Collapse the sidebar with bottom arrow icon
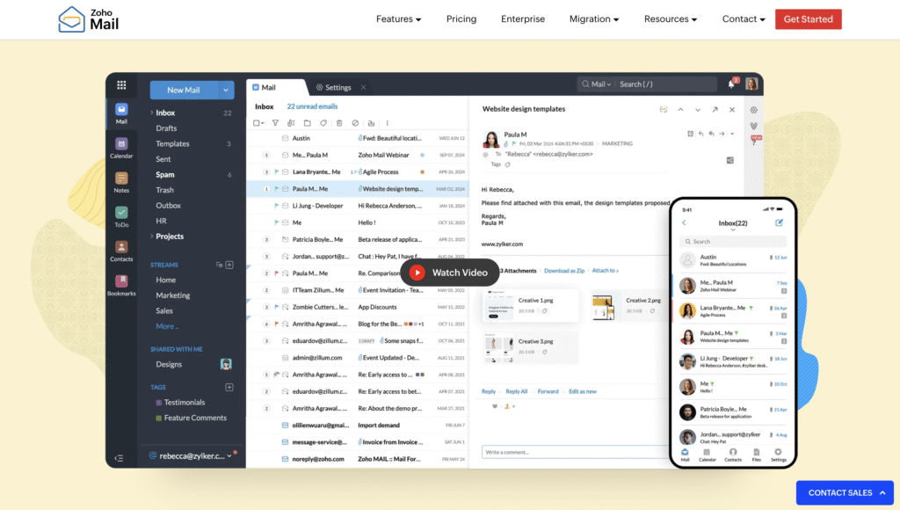 119,458
